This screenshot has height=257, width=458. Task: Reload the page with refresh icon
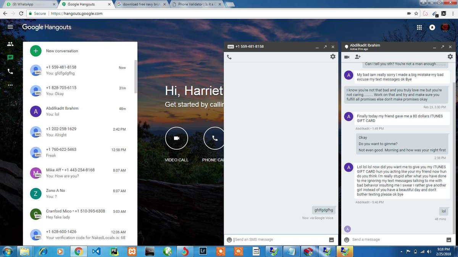tap(22, 13)
